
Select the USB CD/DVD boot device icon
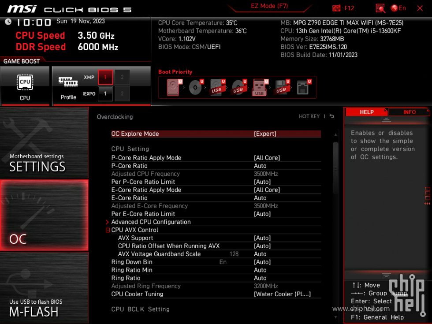[239, 87]
